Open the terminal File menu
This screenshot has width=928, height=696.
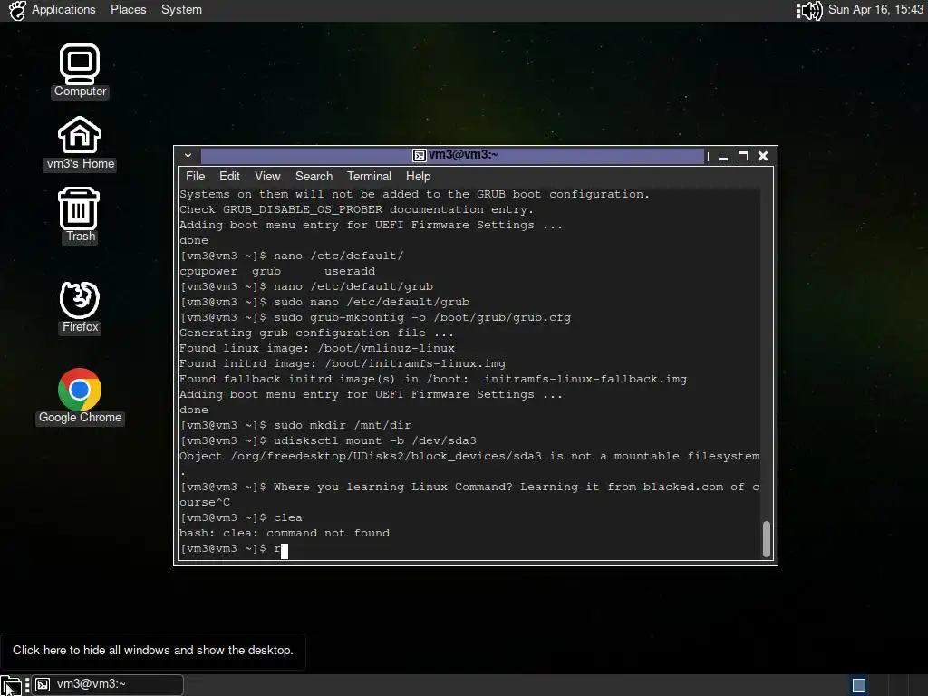pos(196,177)
